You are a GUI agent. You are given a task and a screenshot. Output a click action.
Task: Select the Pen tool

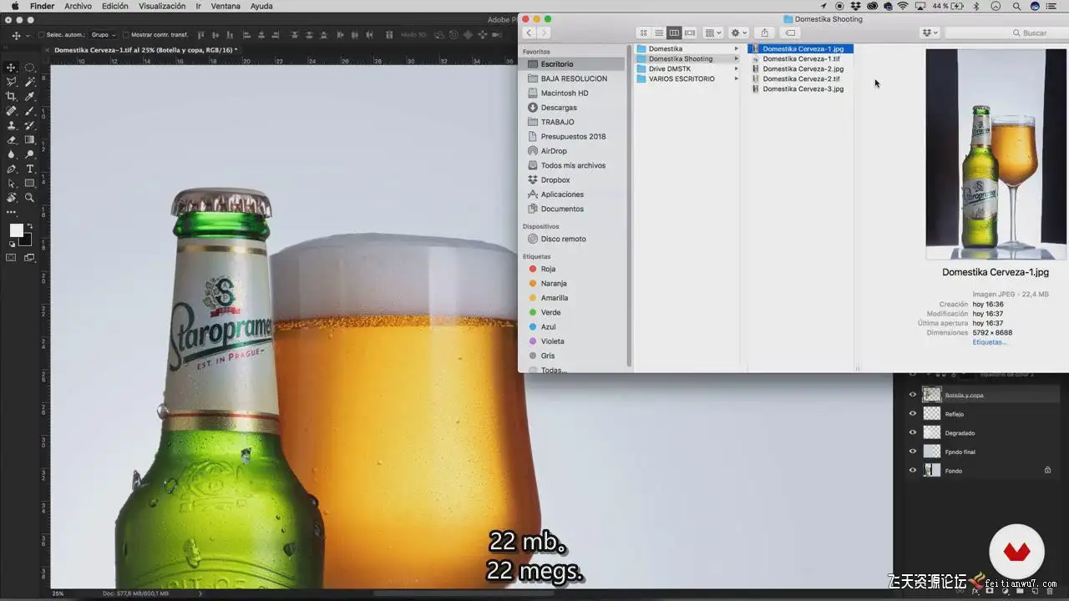(x=12, y=169)
